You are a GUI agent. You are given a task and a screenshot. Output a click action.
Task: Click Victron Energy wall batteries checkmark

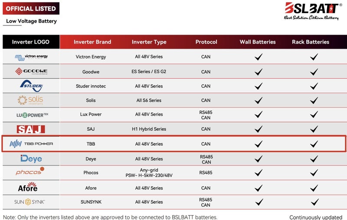click(258, 57)
